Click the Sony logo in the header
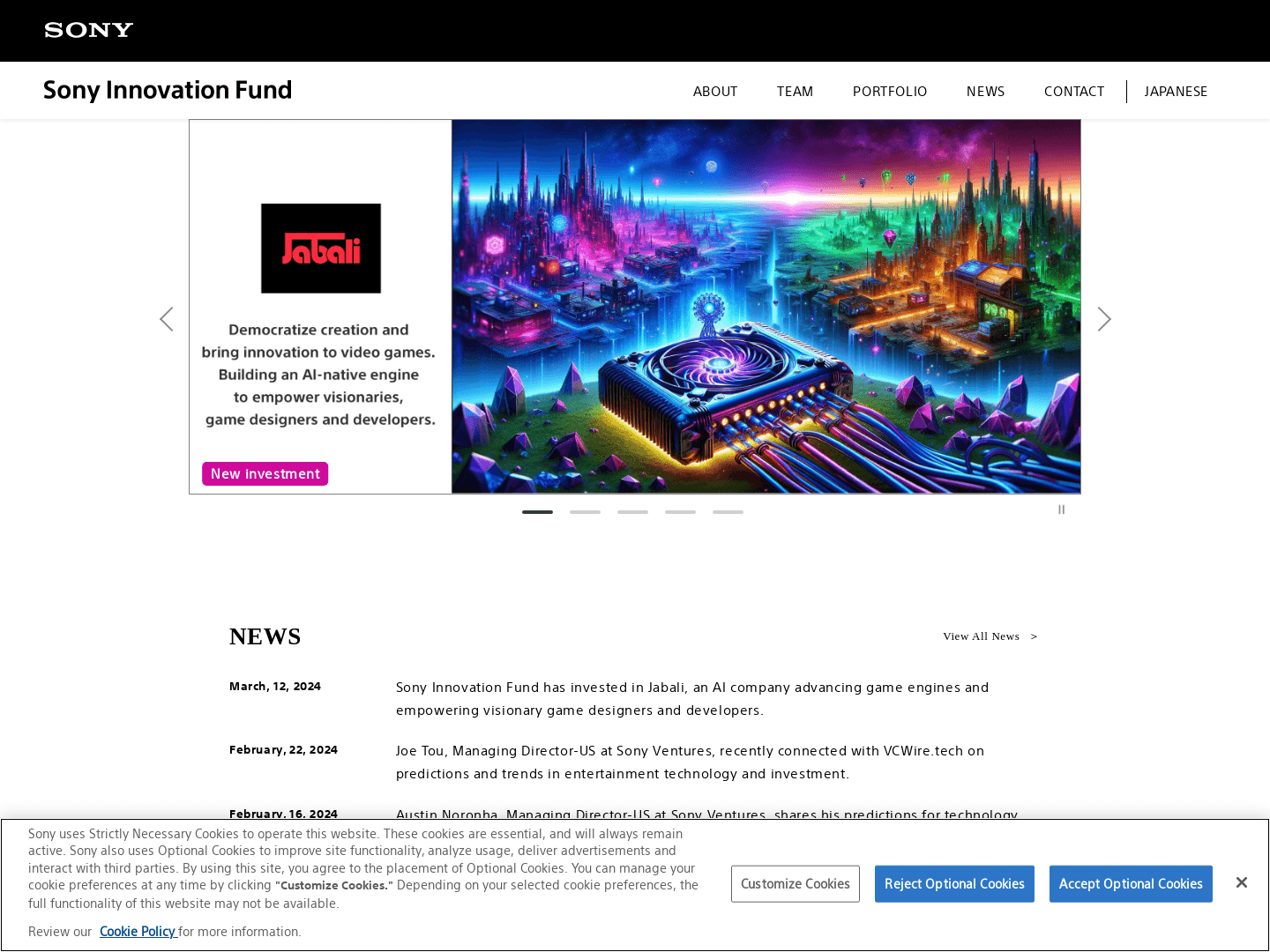The height and width of the screenshot is (952, 1270). [87, 30]
